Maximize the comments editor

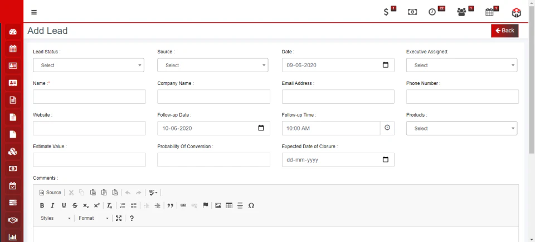click(118, 218)
